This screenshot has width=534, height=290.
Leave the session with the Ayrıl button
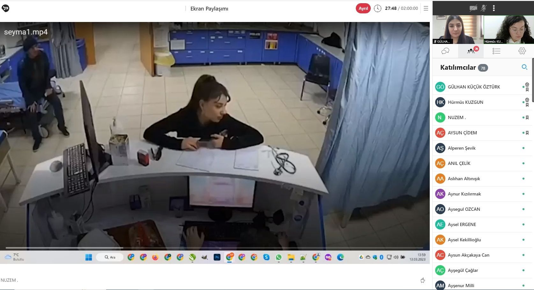coord(363,9)
